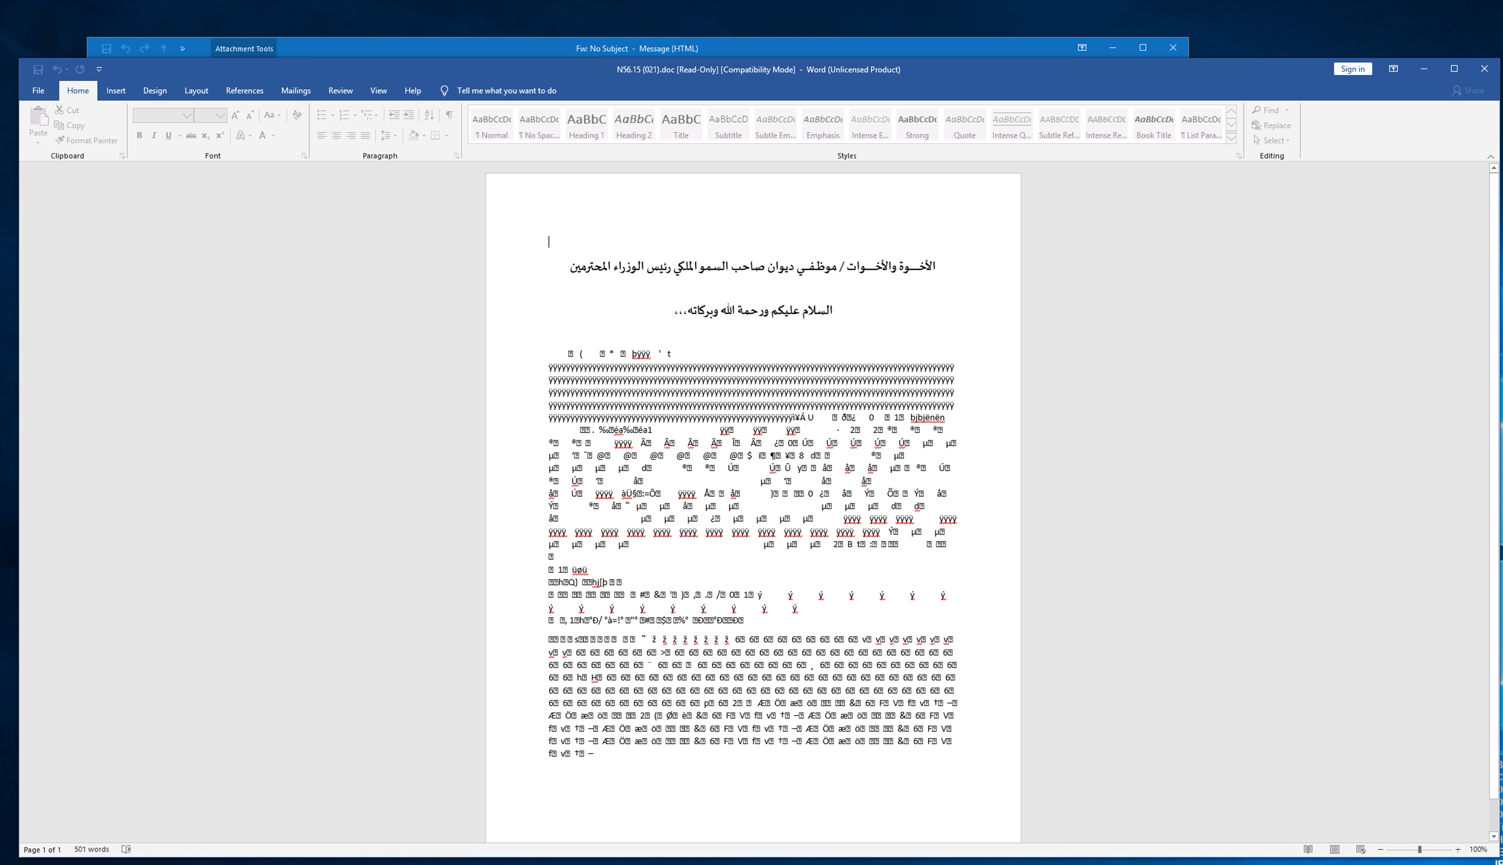The width and height of the screenshot is (1503, 865).
Task: Align text right
Action: (x=351, y=135)
